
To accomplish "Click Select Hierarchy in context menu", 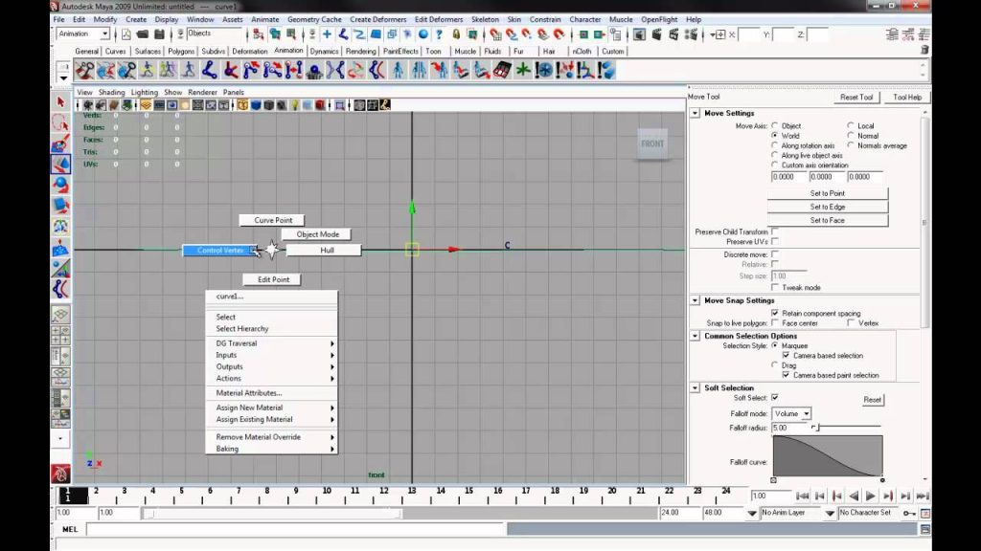I will [x=242, y=329].
